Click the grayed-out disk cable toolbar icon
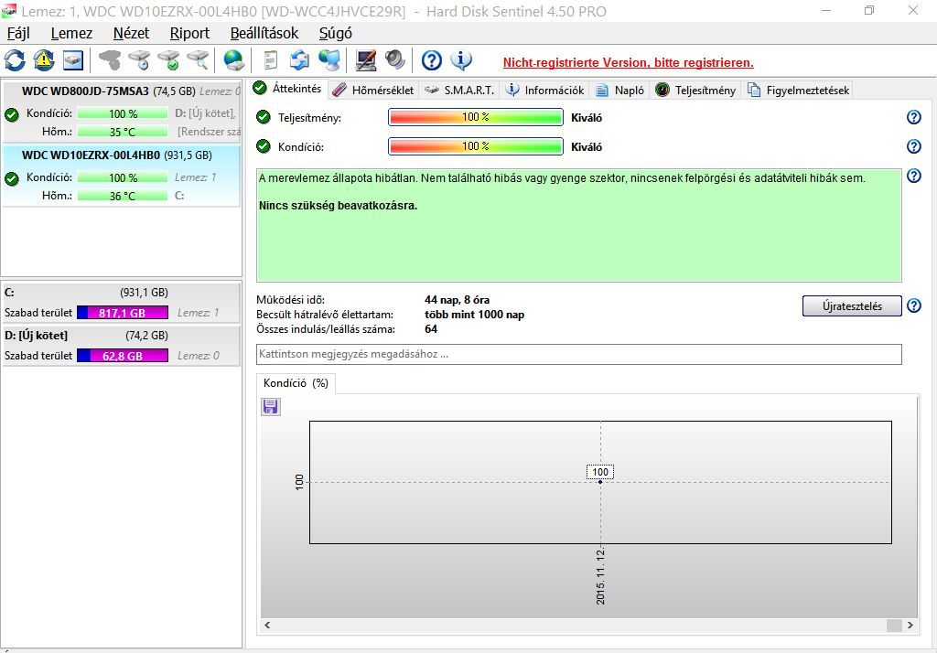Screen dimensions: 937x653 pyautogui.click(x=110, y=60)
